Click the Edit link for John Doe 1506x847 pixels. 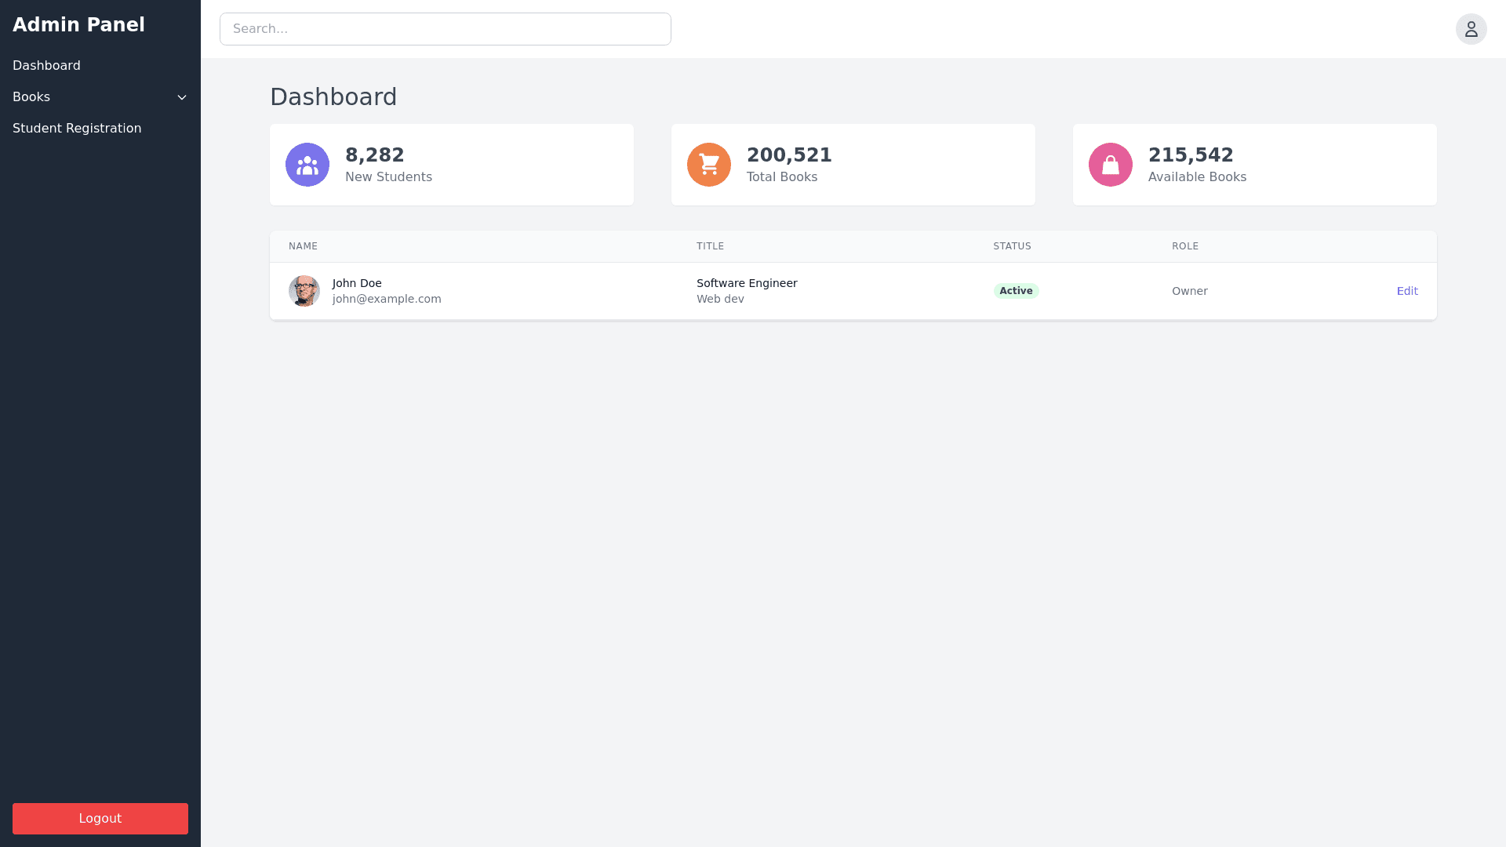pyautogui.click(x=1407, y=290)
